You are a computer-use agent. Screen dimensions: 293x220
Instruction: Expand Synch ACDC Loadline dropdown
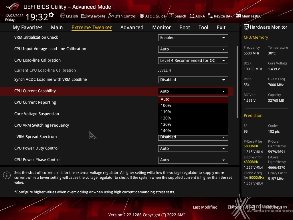[193, 80]
